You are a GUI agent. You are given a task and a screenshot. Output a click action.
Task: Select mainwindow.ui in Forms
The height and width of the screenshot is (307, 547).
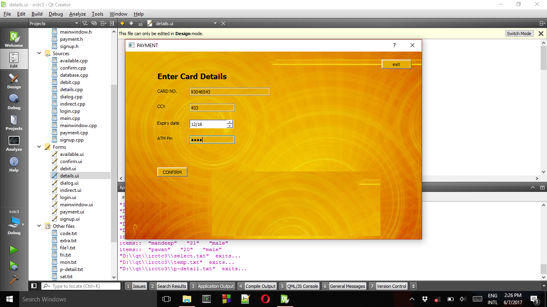coord(76,204)
